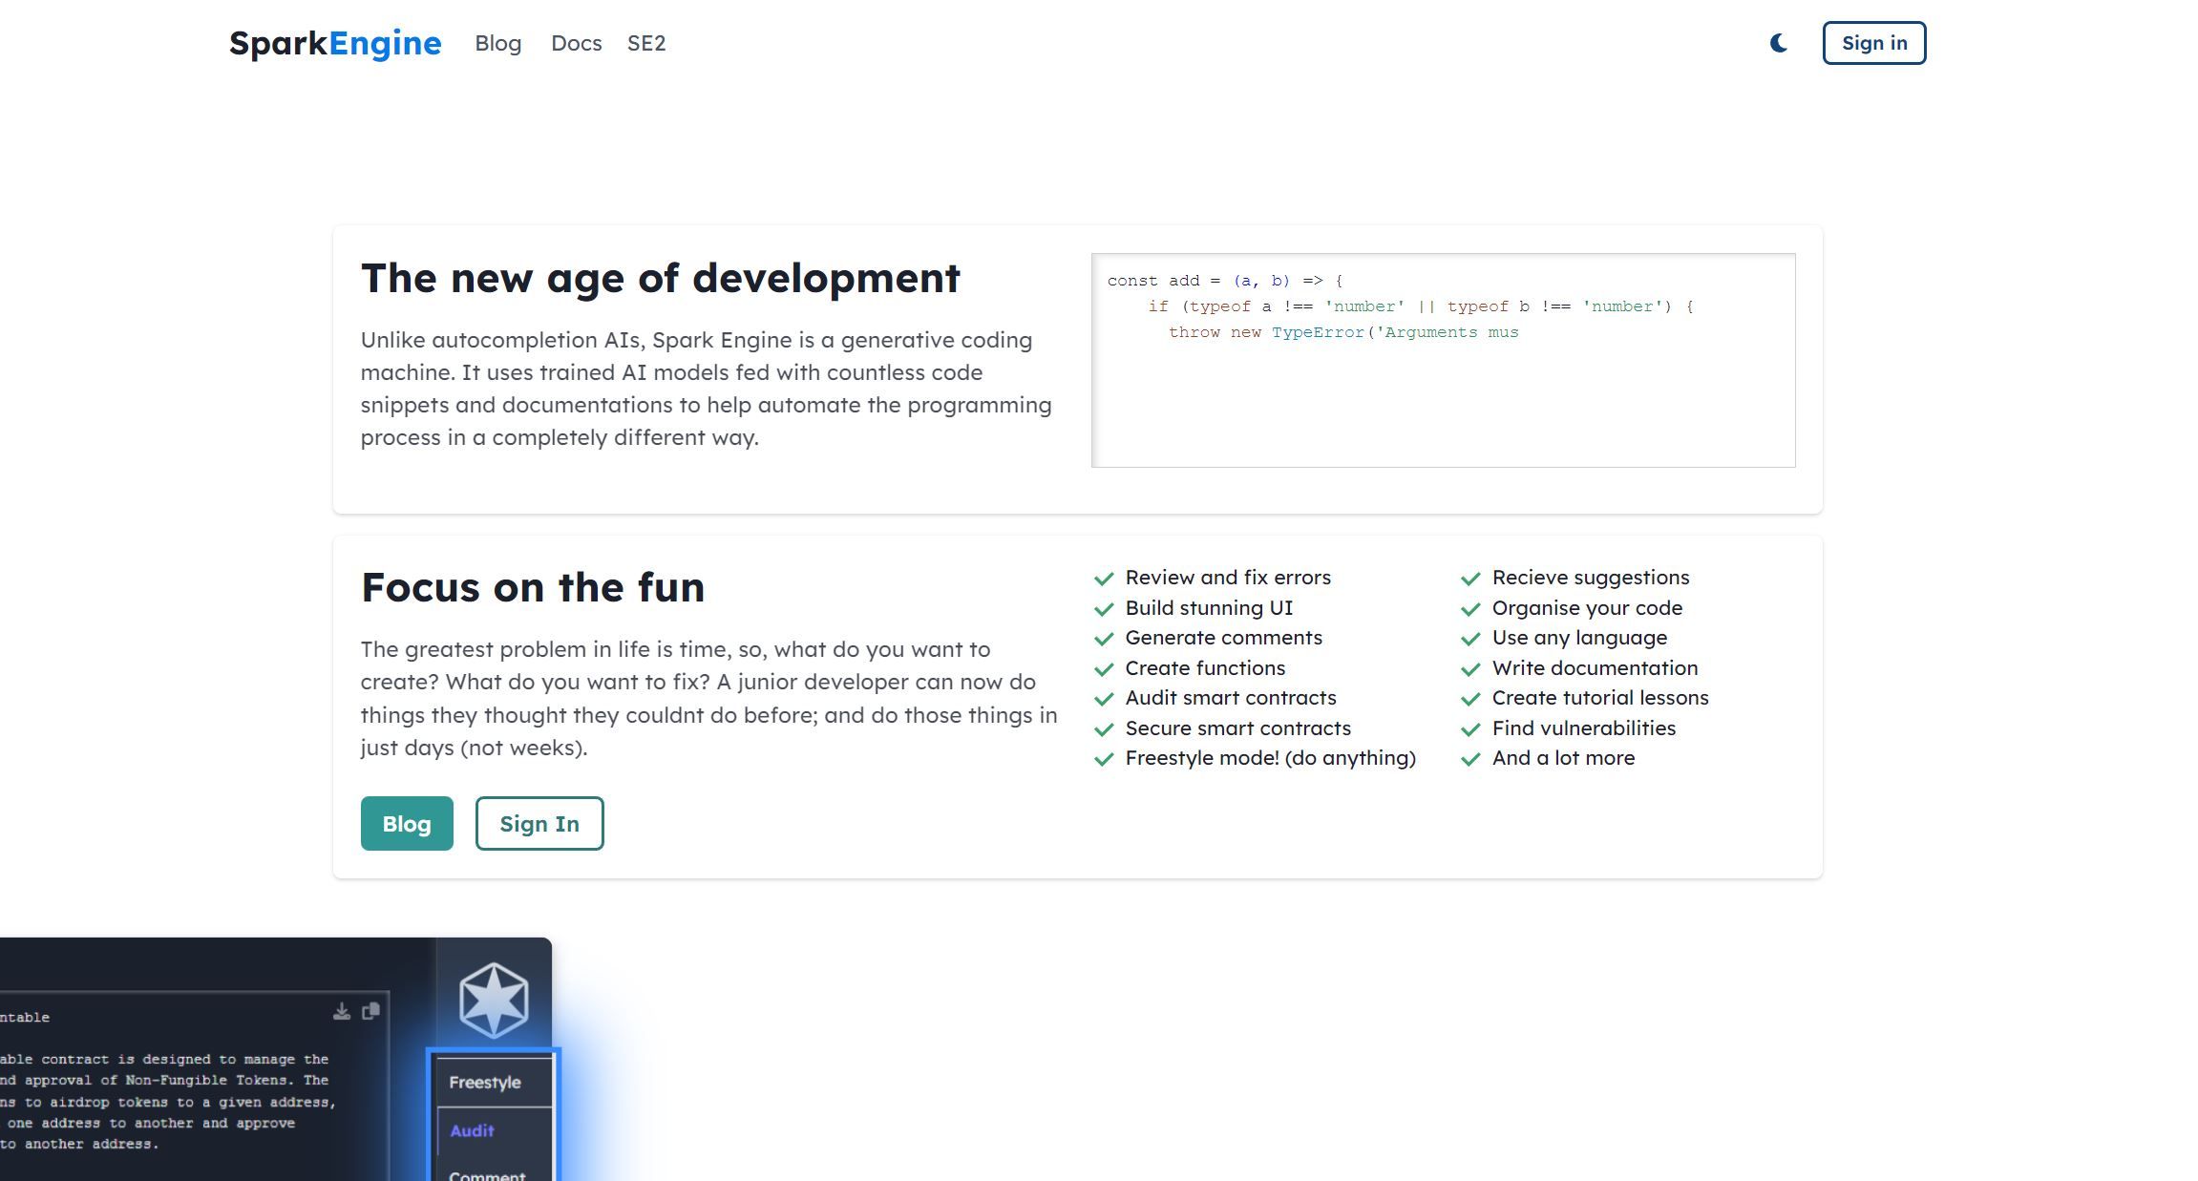Click the checkmark beside Freestyle mode
2198x1181 pixels.
click(x=1105, y=760)
